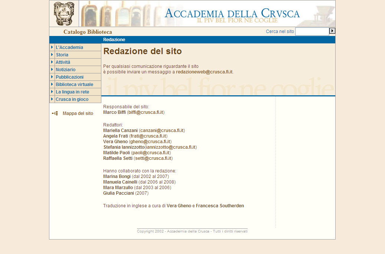385x254 pixels.
Task: Click the Copyright 2002 footer text
Action: point(192,231)
